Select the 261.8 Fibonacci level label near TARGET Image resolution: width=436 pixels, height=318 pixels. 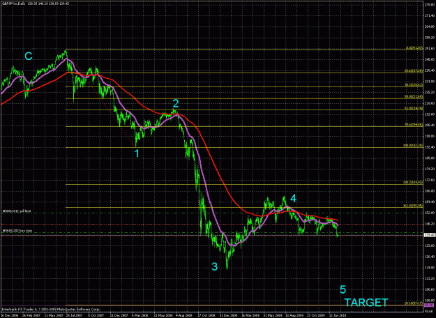(414, 303)
